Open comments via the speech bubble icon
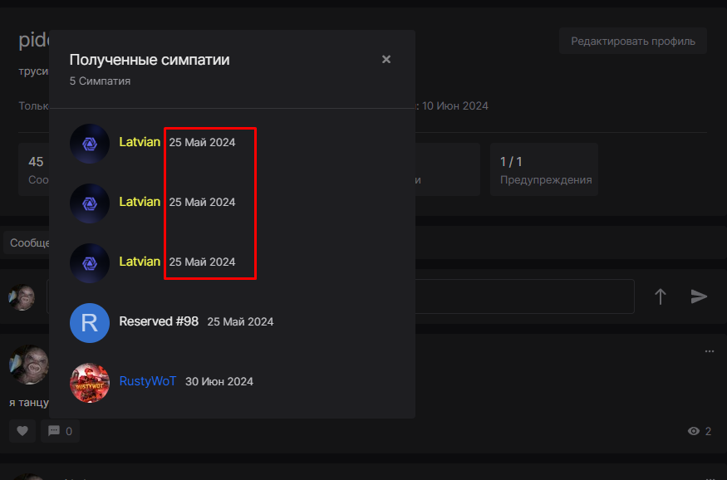This screenshot has height=480, width=727. (60, 431)
